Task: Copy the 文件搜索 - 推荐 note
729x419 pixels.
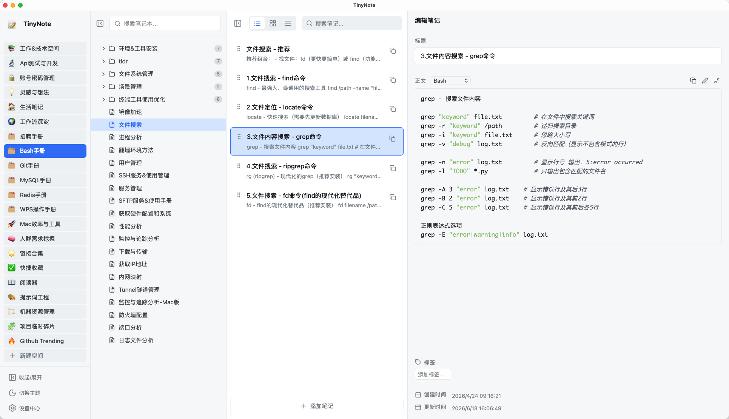Action: pyautogui.click(x=393, y=51)
